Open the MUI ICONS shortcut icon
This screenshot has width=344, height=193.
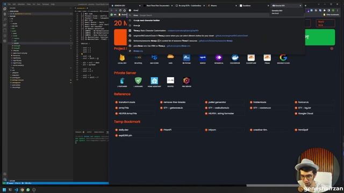point(154,57)
